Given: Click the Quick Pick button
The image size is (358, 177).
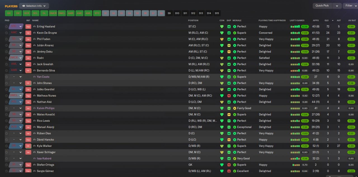Looking at the screenshot, I should click(x=323, y=6).
